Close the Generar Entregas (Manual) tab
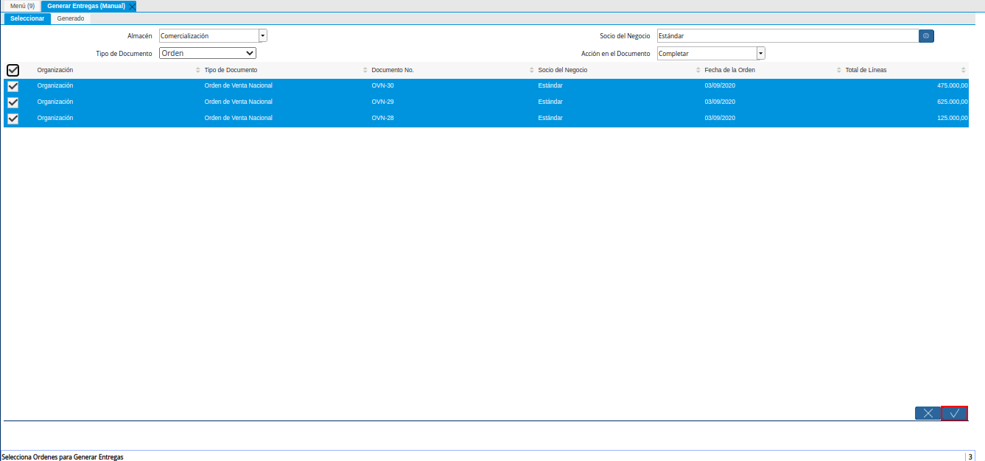985x461 pixels. click(x=132, y=6)
